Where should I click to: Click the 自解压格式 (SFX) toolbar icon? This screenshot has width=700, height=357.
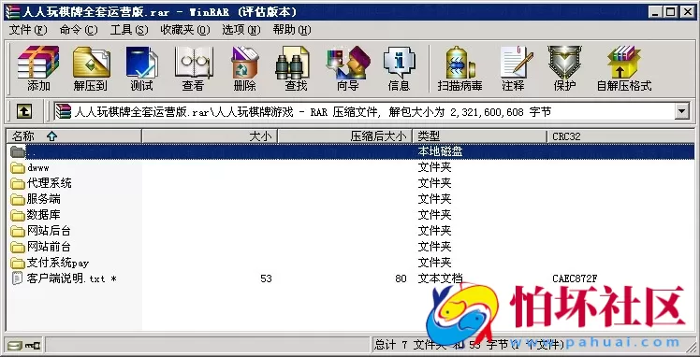[623, 63]
